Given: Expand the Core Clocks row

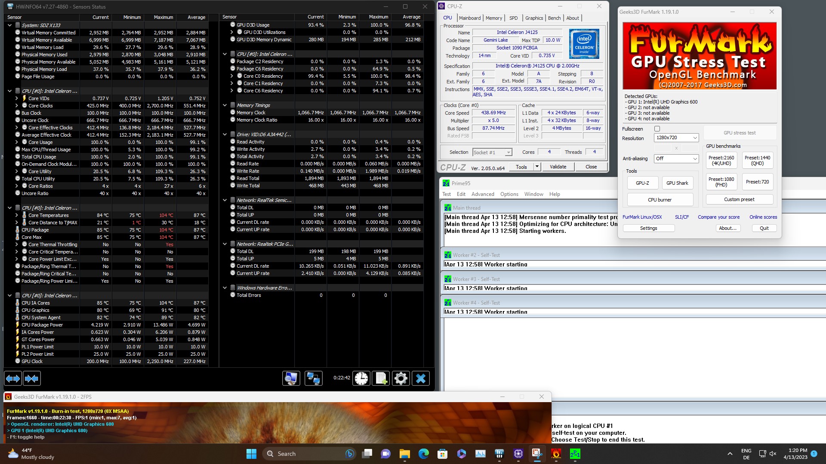Looking at the screenshot, I should click(16, 106).
